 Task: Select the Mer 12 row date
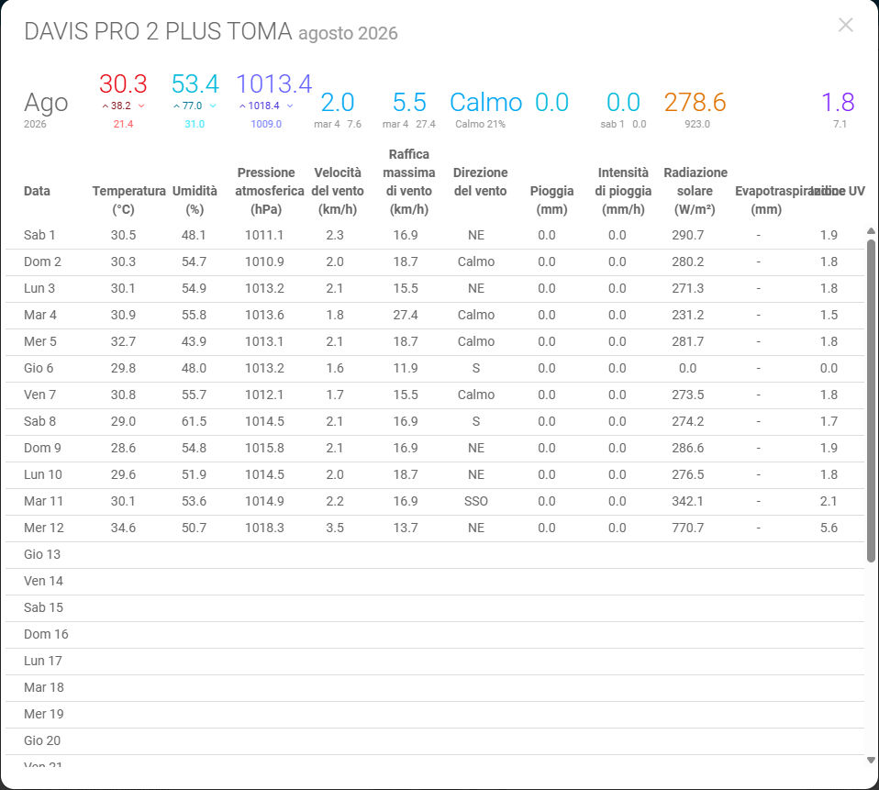44,528
